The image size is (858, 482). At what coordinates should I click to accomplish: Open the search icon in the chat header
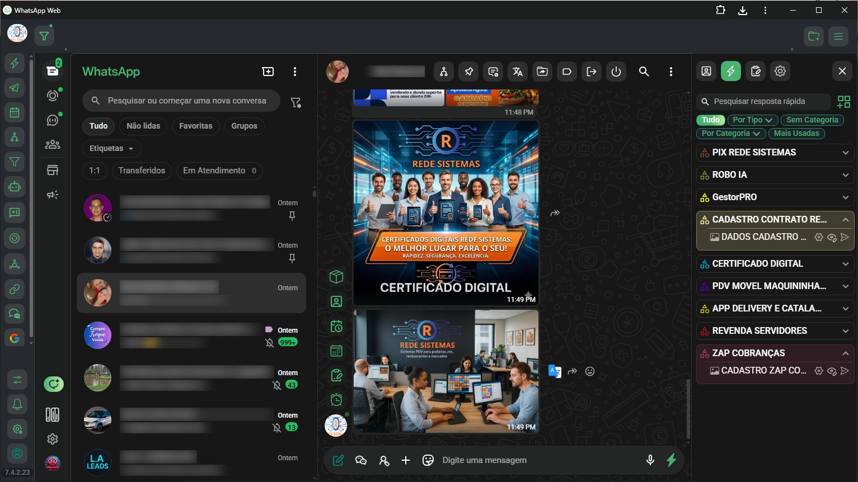point(644,72)
